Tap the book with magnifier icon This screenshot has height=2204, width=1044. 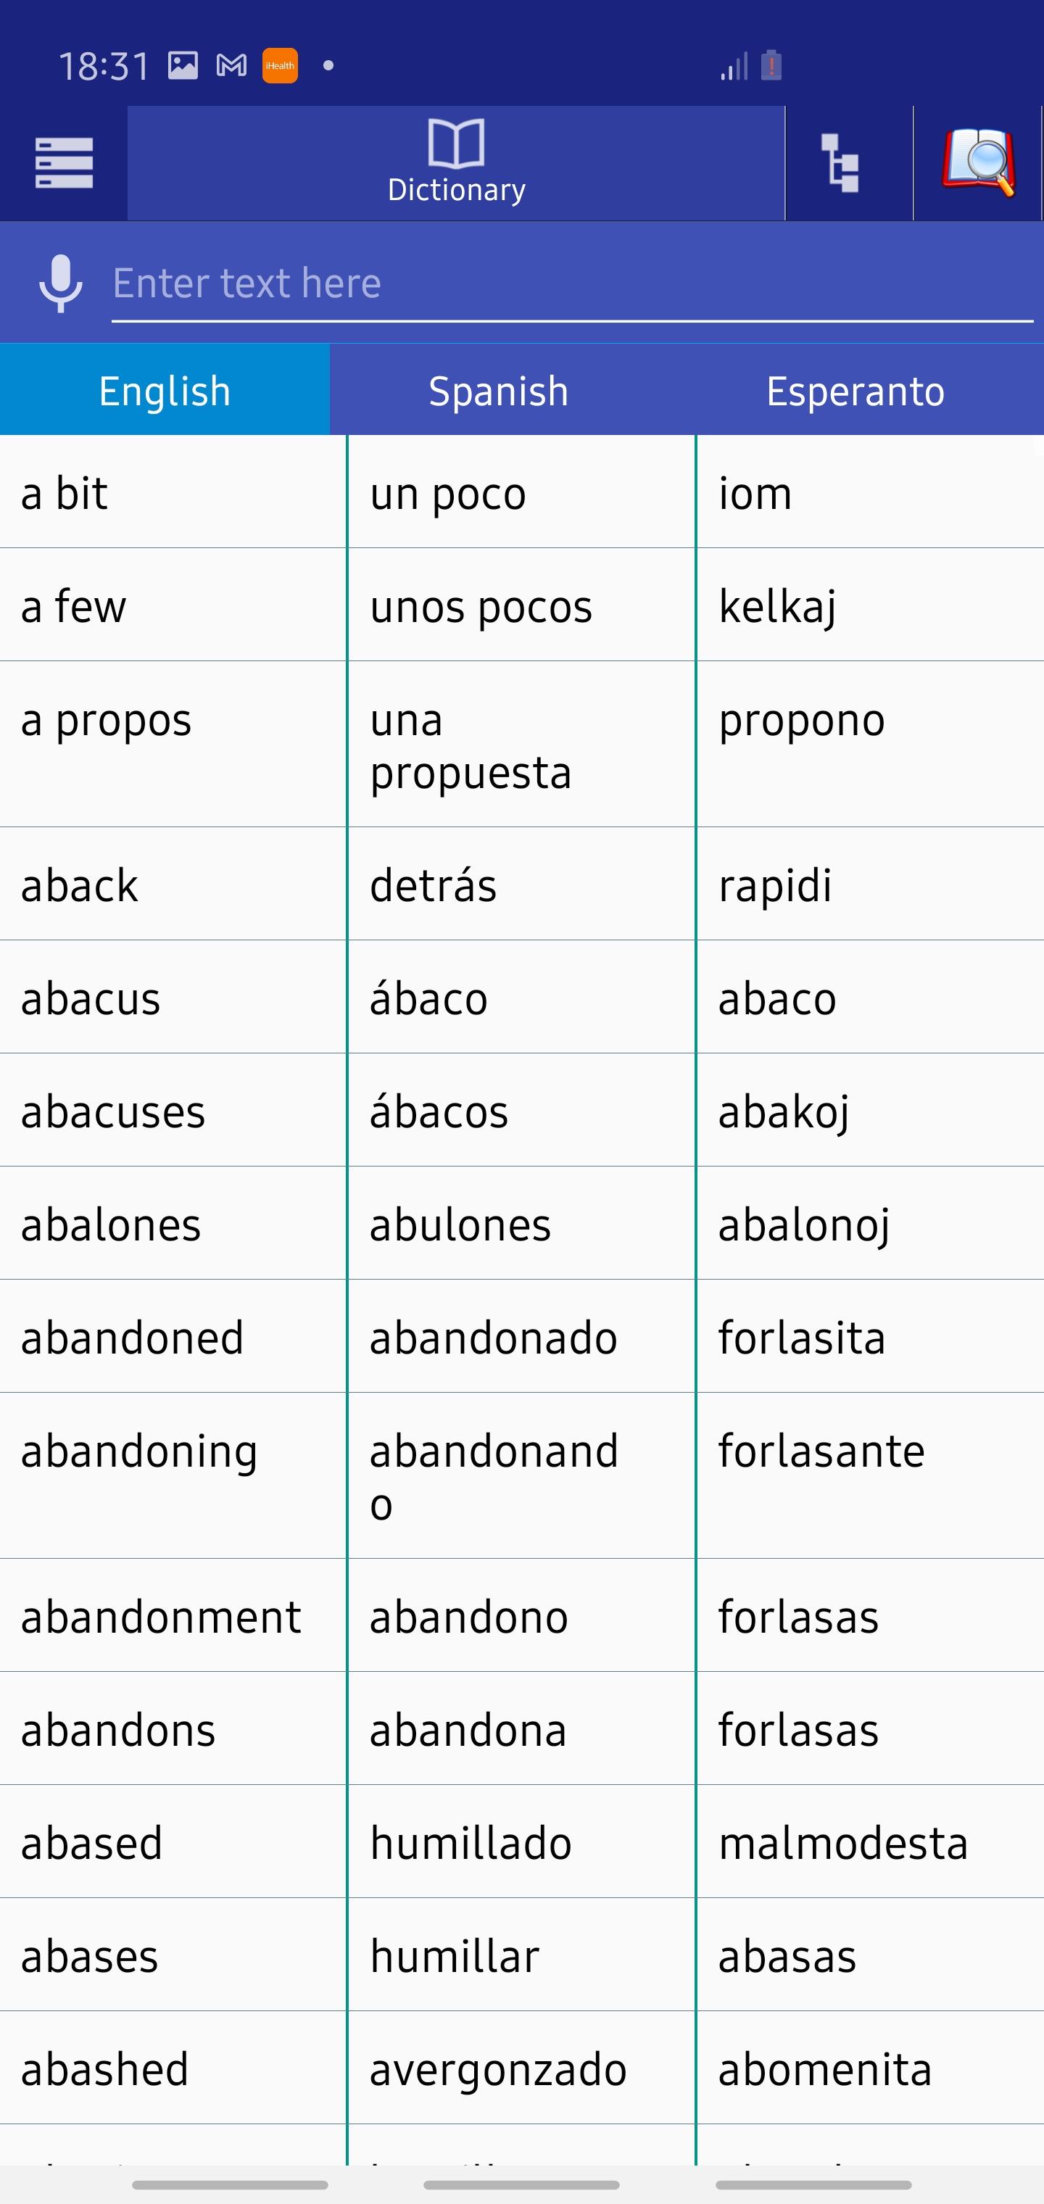pos(978,162)
